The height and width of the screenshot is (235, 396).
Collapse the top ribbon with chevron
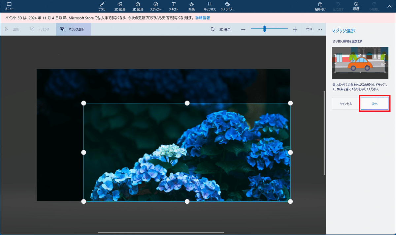[x=389, y=6]
